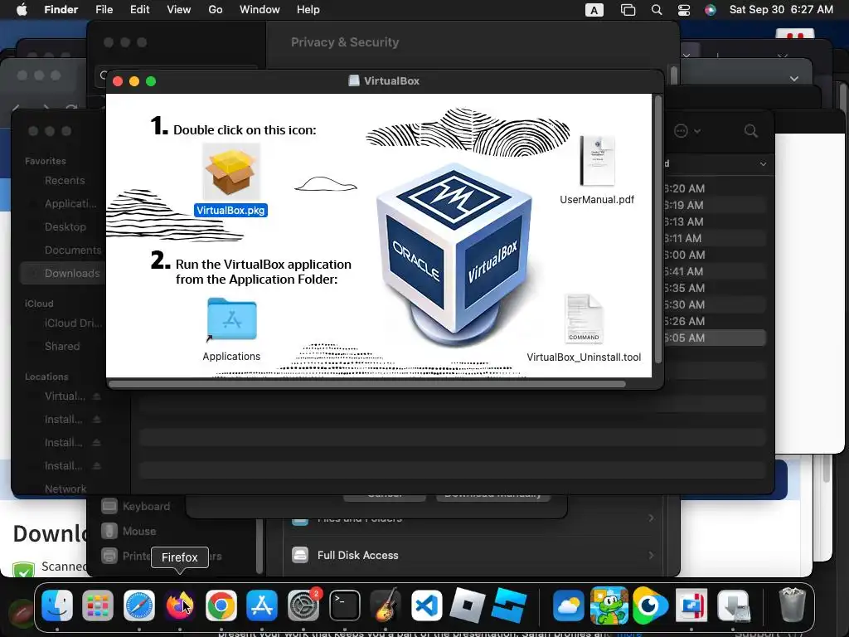This screenshot has width=849, height=637.
Task: Open the Edit menu
Action: pos(139,10)
